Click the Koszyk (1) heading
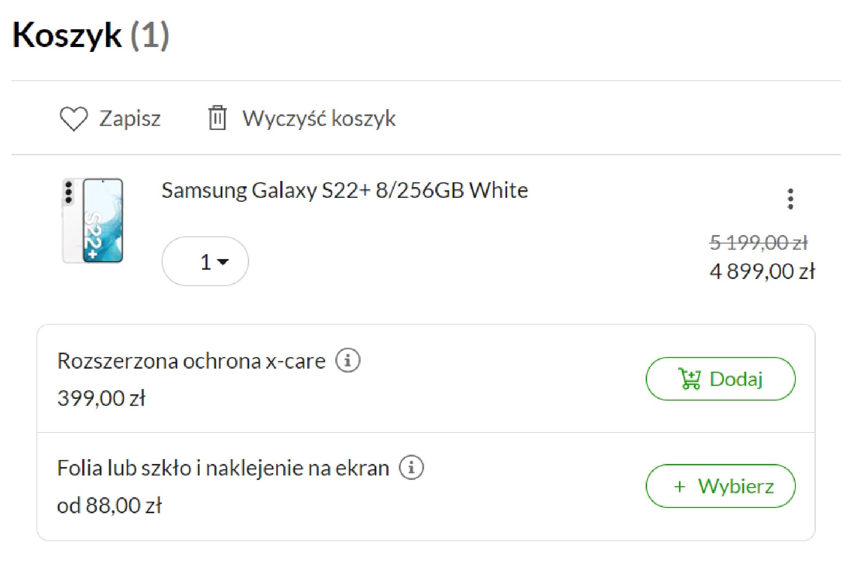Screen dimensions: 850x566 91,35
